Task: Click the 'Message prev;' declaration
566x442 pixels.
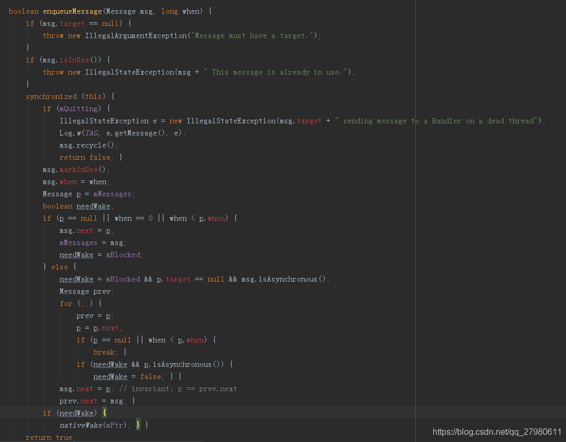Action: (87, 292)
